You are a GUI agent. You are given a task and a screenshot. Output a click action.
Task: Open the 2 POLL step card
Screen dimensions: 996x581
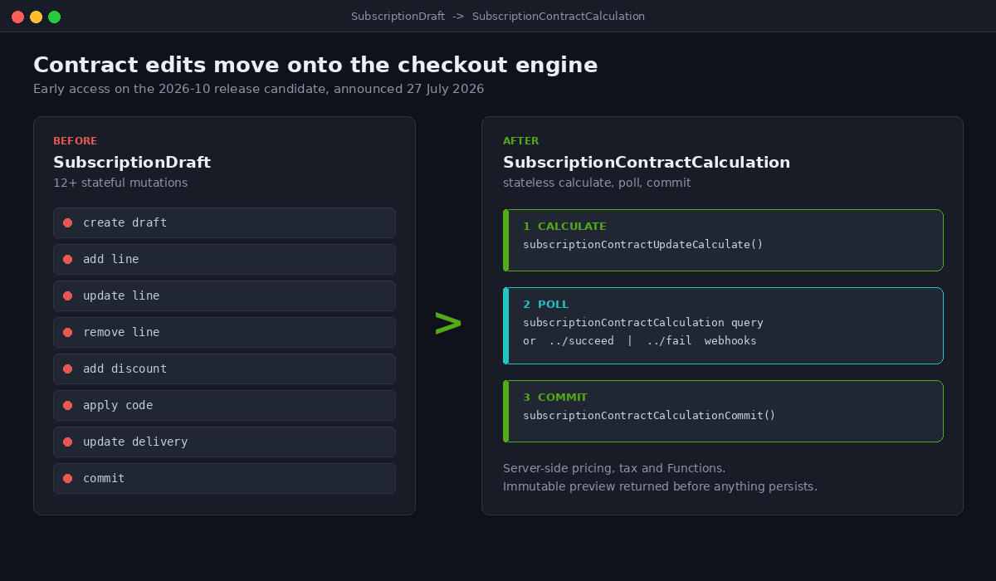723,325
